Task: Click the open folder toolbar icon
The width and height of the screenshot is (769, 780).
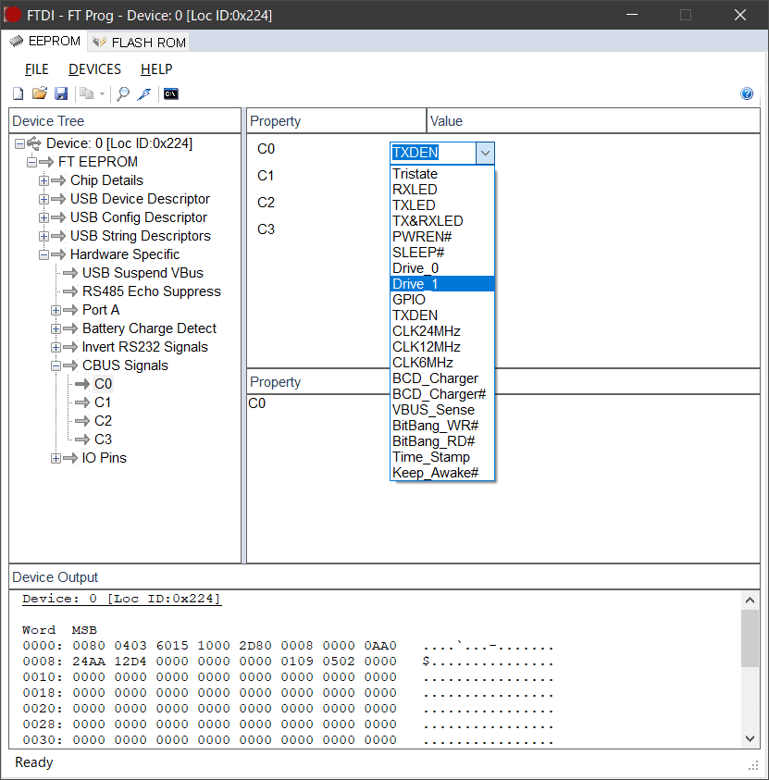Action: 40,93
